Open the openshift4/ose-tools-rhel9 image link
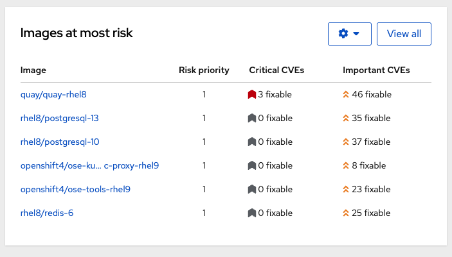This screenshot has height=257, width=452. click(75, 189)
